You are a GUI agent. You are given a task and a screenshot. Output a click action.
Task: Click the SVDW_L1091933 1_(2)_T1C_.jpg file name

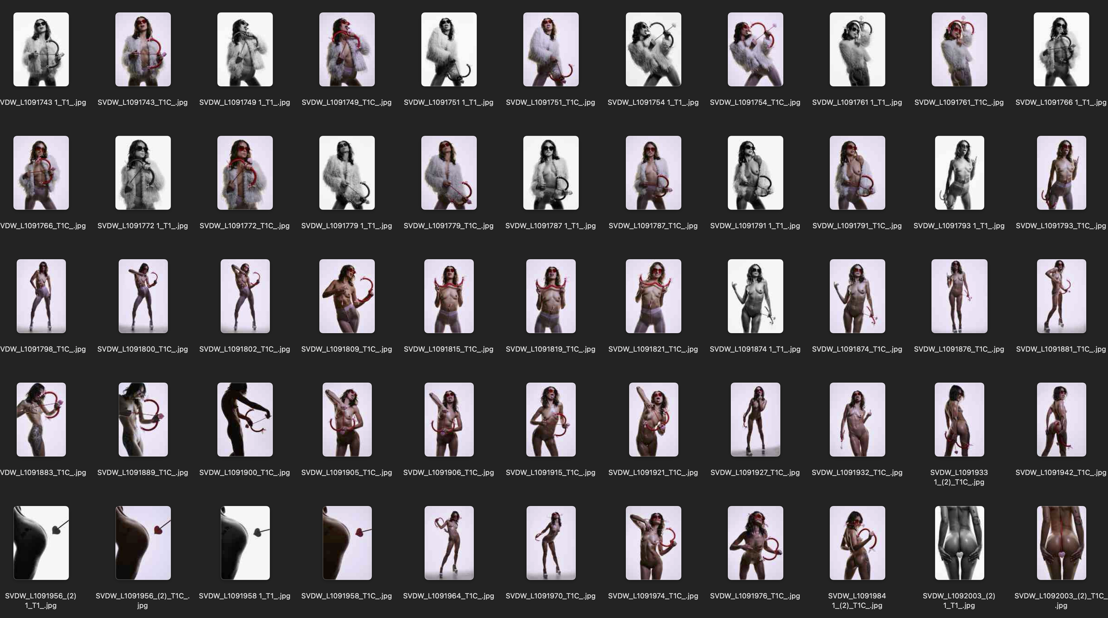959,477
